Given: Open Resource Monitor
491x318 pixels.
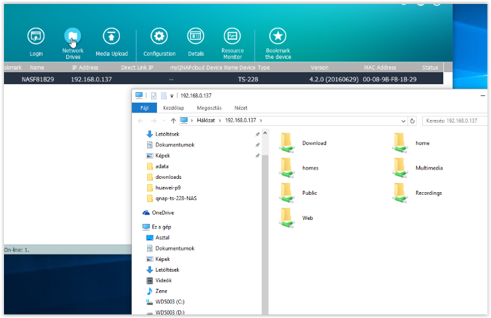Looking at the screenshot, I should coord(232,36).
